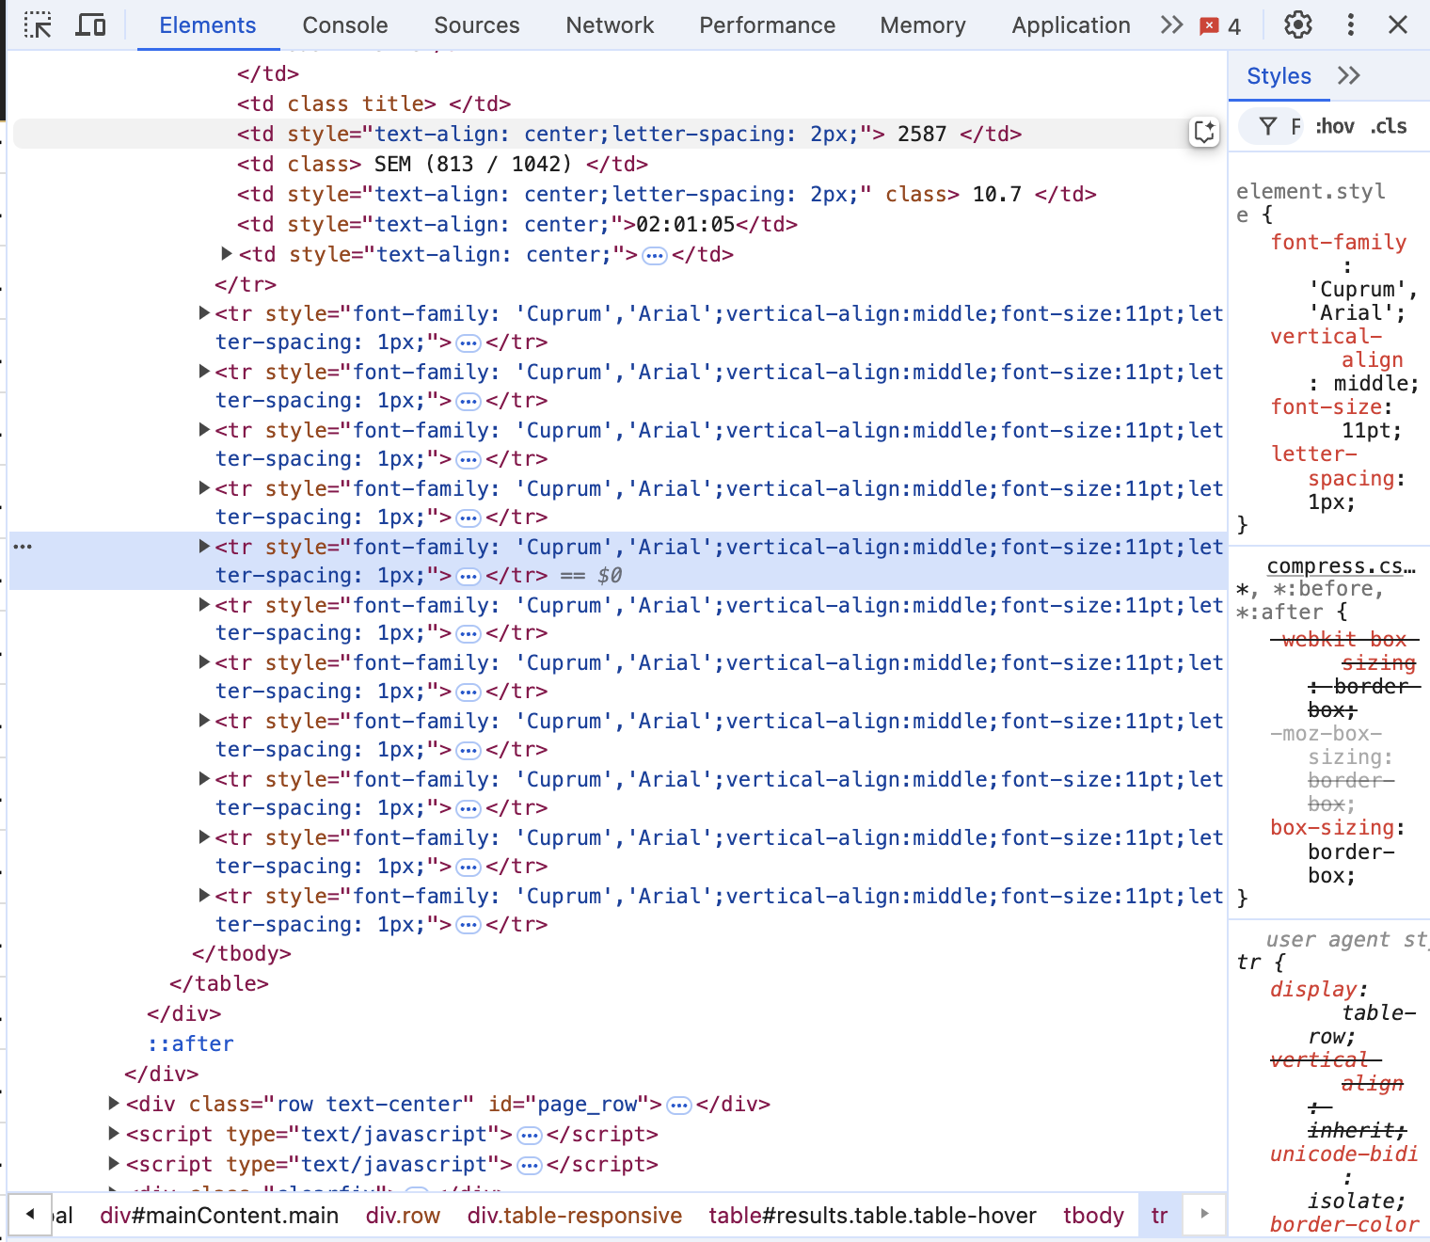The image size is (1430, 1242).
Task: Show more DevTools tabs chevron
Action: [x=1171, y=25]
